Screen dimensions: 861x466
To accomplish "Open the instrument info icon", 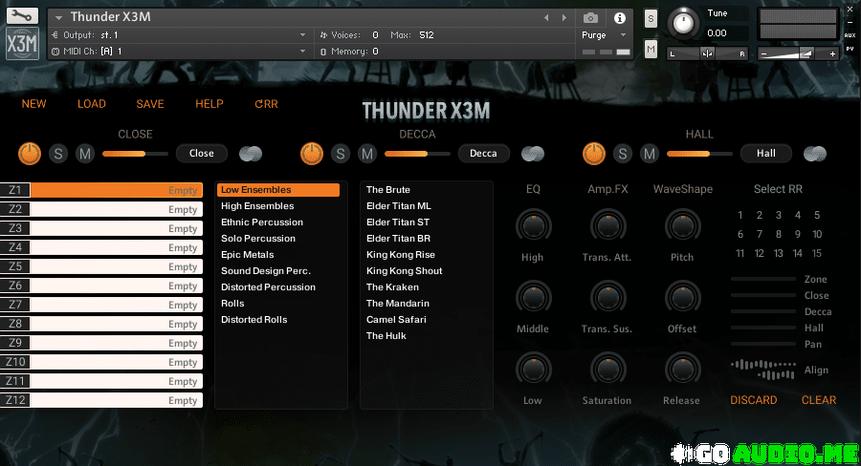I will point(619,17).
